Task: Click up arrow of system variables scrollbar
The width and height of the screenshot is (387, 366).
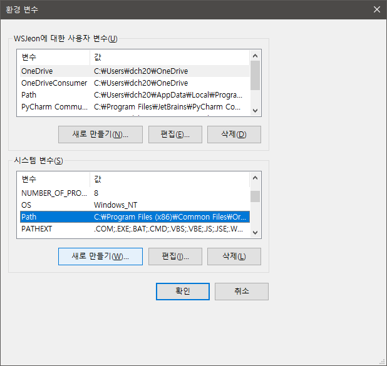Action: (x=255, y=178)
